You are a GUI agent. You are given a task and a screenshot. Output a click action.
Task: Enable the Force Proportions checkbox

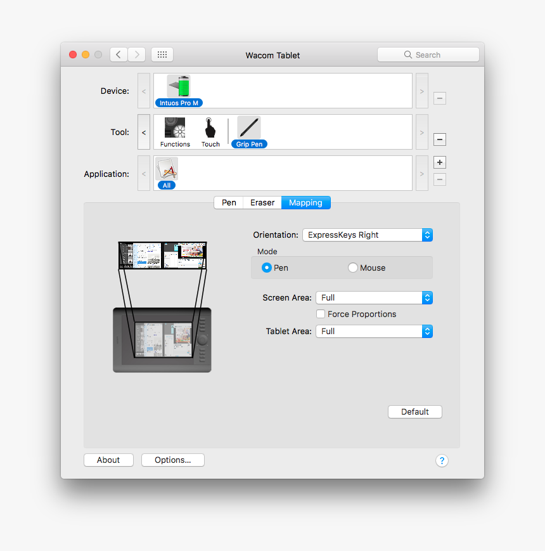[321, 314]
